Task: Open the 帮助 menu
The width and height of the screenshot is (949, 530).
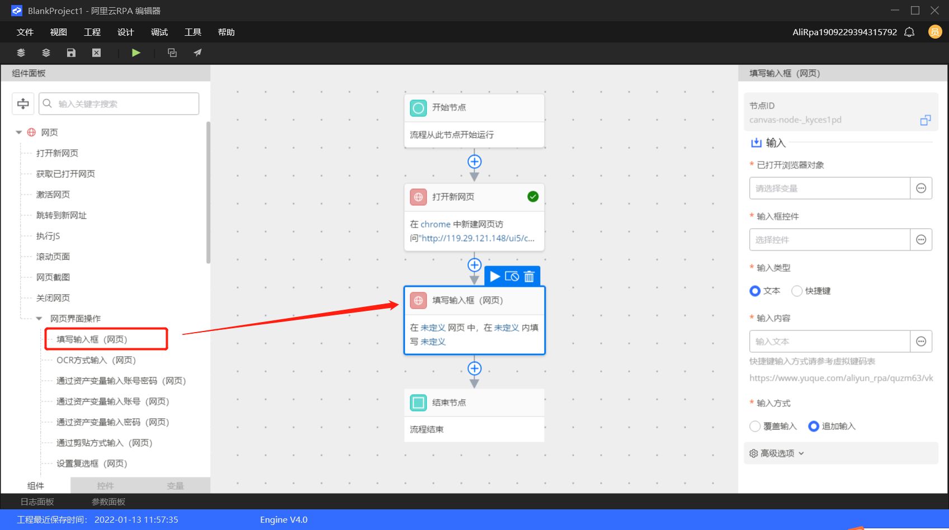Action: pos(226,32)
